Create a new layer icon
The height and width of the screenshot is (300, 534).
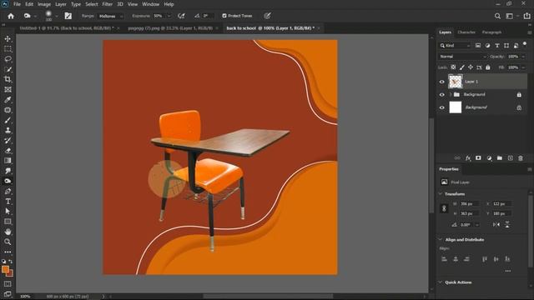510,158
